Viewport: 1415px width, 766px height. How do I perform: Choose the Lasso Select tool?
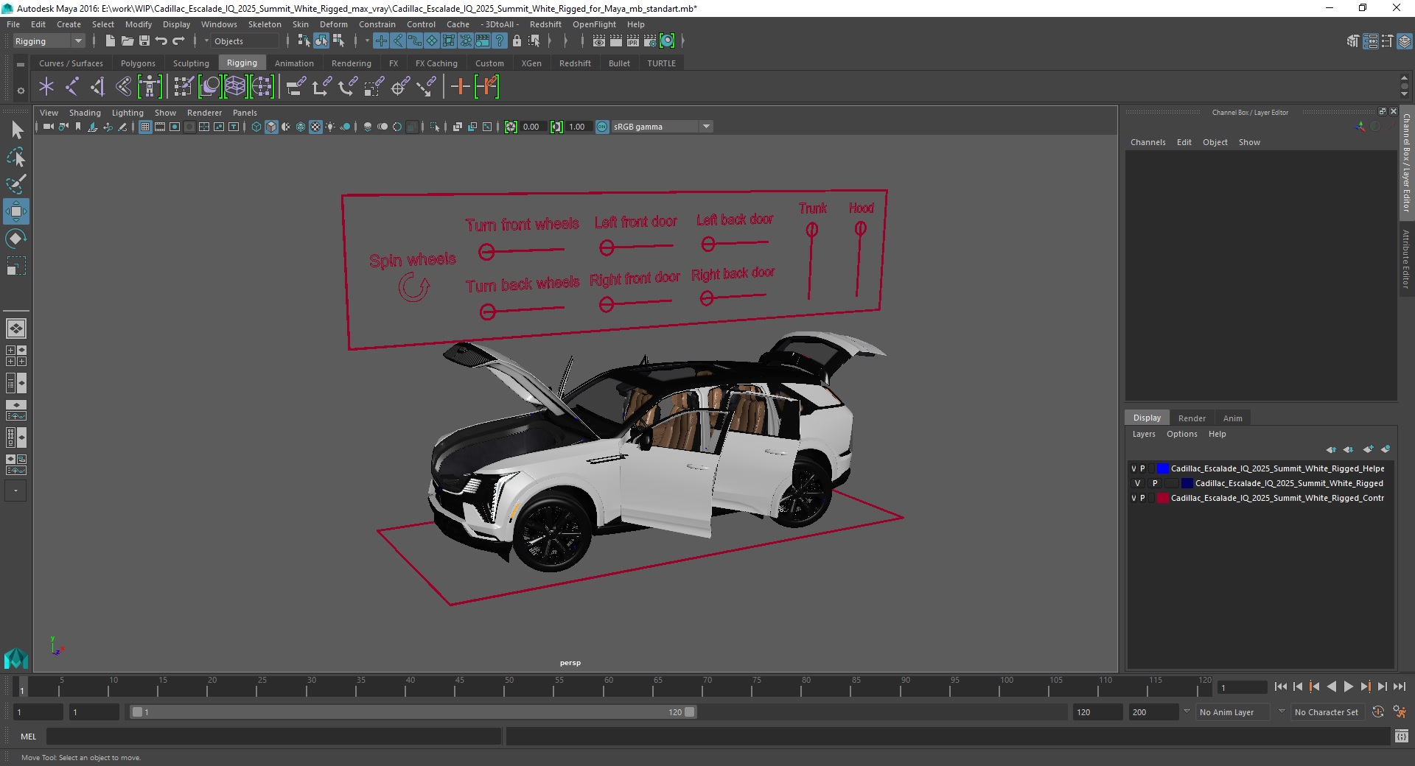(x=16, y=157)
